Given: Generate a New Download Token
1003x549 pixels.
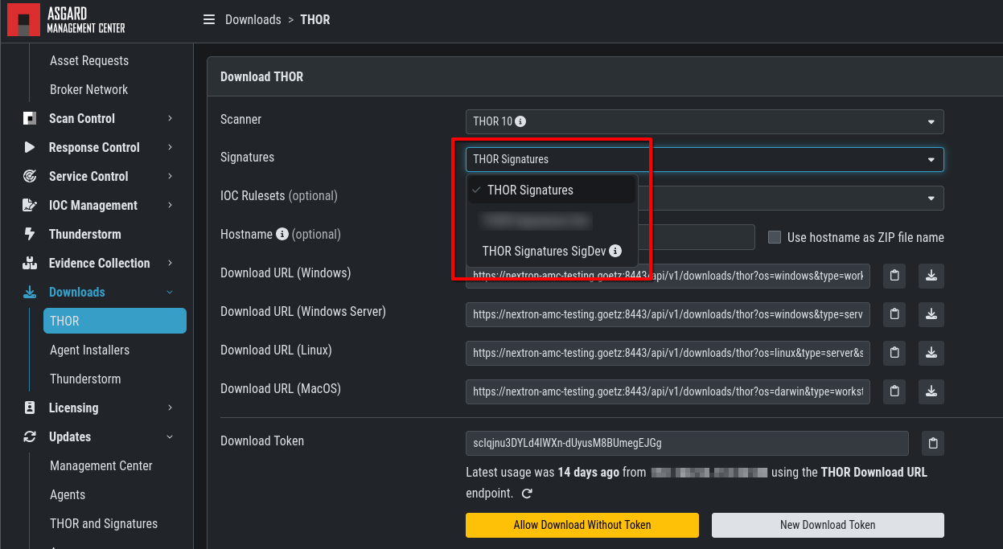Looking at the screenshot, I should point(828,525).
